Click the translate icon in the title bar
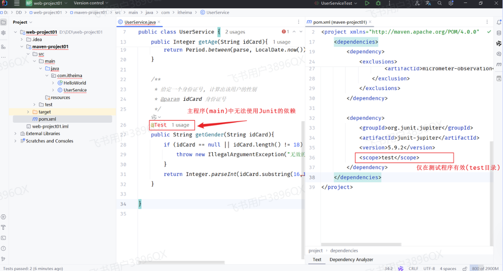The height and width of the screenshot is (271, 503). (x=428, y=3)
